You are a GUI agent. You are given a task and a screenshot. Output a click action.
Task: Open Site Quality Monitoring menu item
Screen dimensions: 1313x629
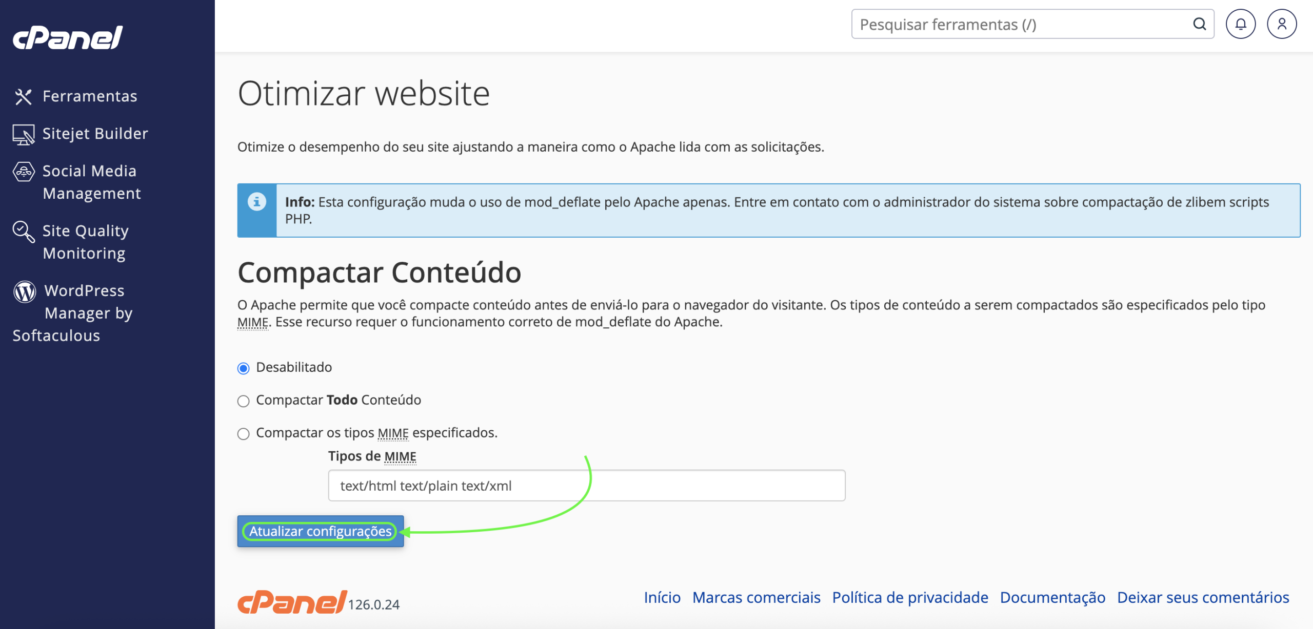[x=85, y=242]
